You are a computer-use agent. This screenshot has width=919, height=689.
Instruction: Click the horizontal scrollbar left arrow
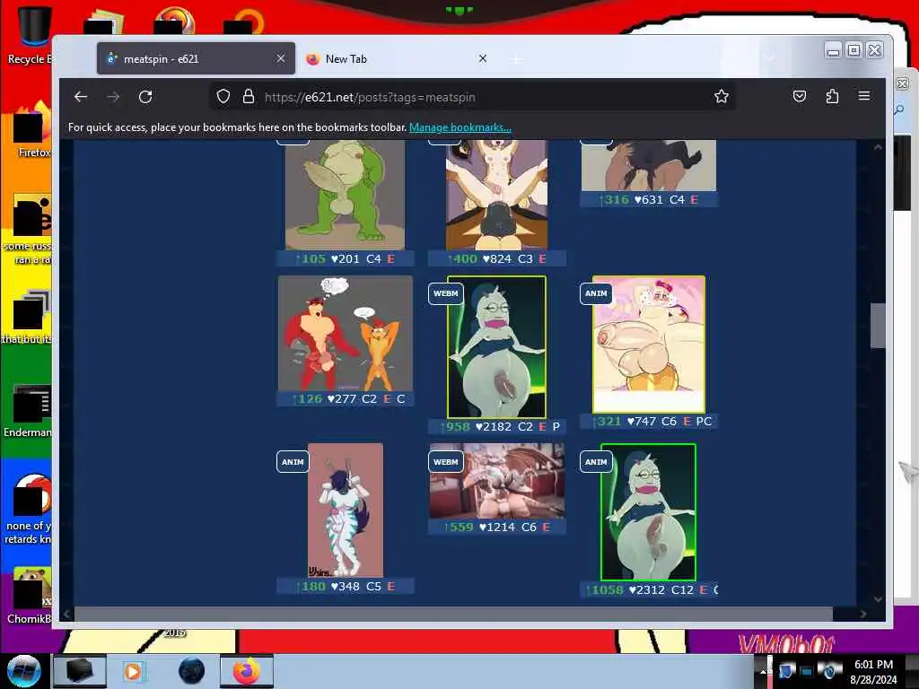point(66,614)
